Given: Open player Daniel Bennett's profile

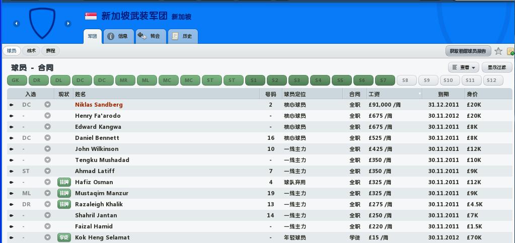Looking at the screenshot, I should [x=97, y=138].
